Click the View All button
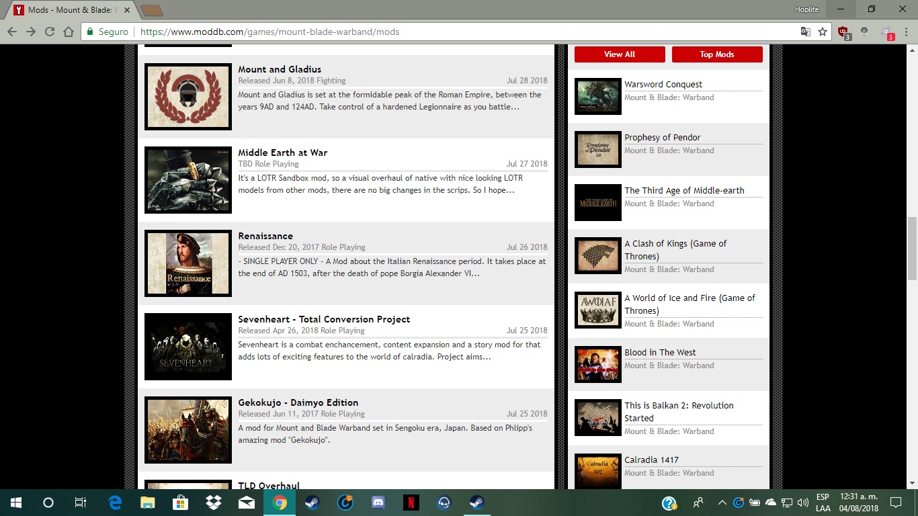This screenshot has height=516, width=918. [620, 54]
